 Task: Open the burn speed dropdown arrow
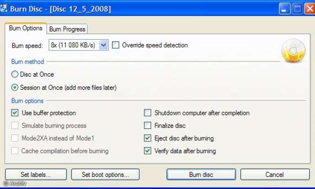pos(104,45)
